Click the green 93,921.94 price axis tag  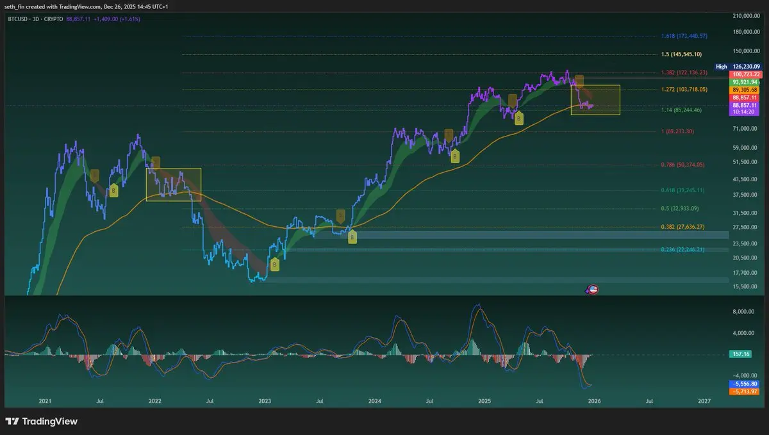[746, 82]
